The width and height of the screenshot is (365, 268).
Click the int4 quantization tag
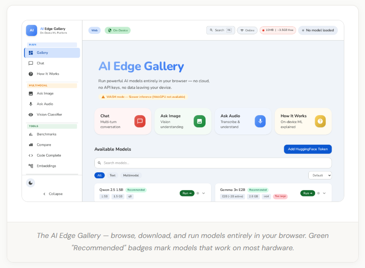(x=266, y=196)
